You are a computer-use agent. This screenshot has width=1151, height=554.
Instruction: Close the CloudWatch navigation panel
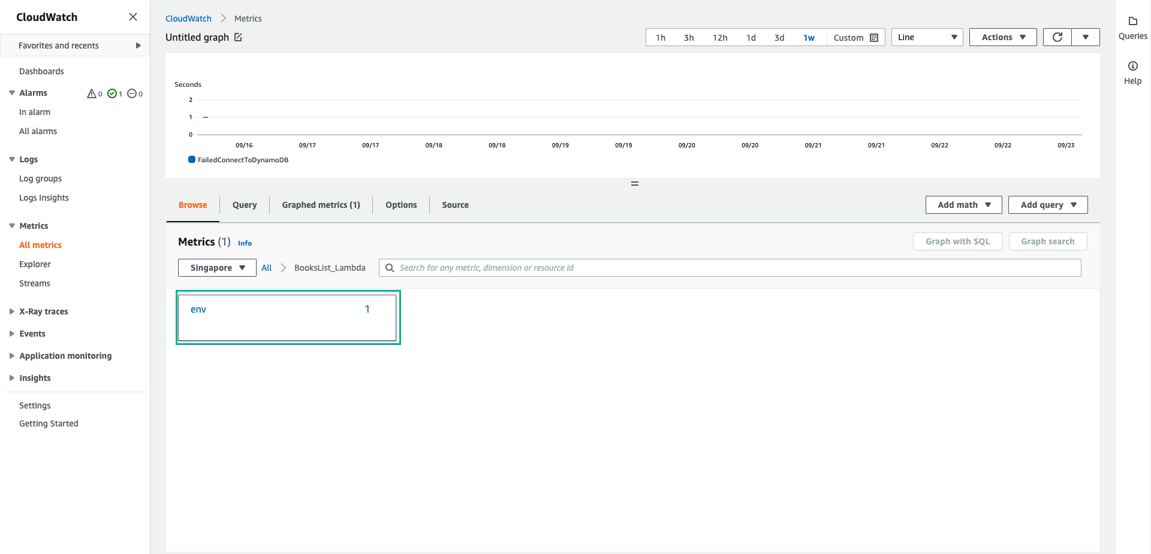[x=133, y=17]
